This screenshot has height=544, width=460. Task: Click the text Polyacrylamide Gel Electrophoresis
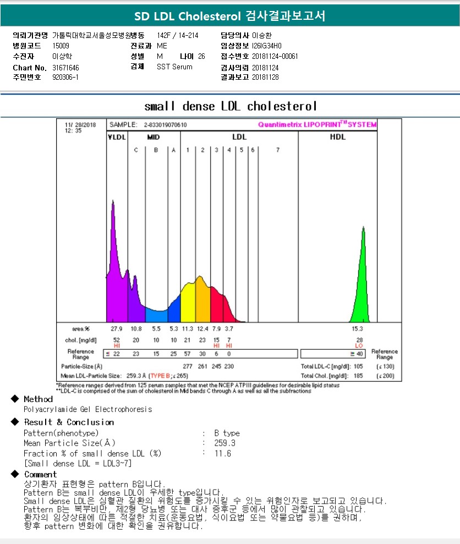coord(88,409)
